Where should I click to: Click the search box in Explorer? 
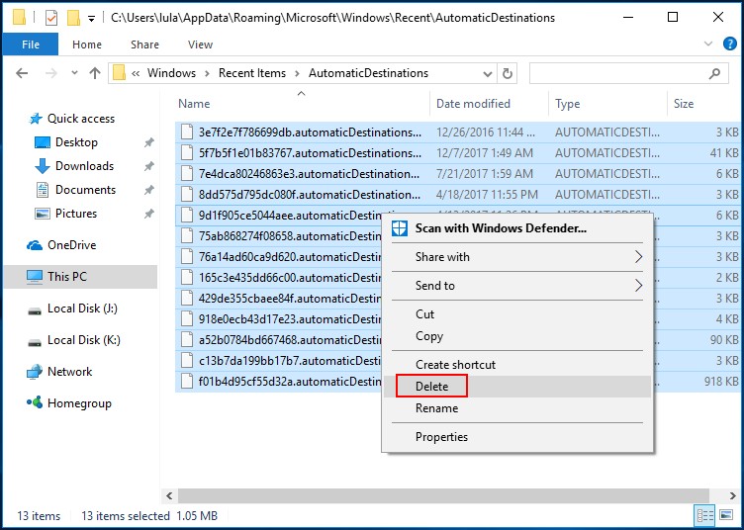coord(628,73)
